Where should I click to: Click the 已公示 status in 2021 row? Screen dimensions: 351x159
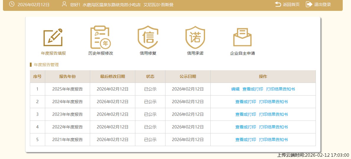tap(150, 140)
